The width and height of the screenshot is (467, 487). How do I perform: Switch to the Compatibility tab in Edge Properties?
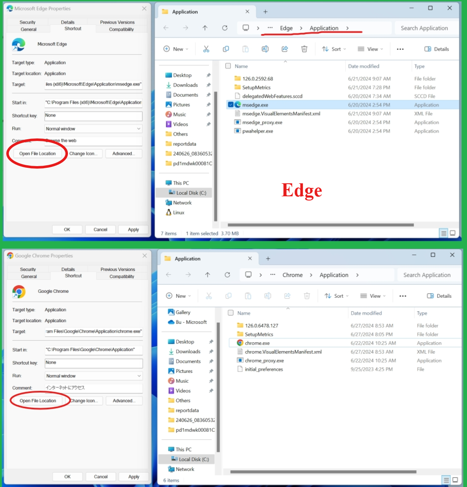point(121,29)
